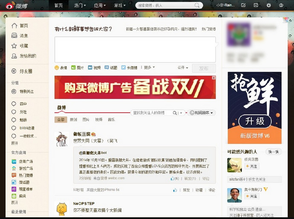Open the mail envelope icon in top bar

256,5
